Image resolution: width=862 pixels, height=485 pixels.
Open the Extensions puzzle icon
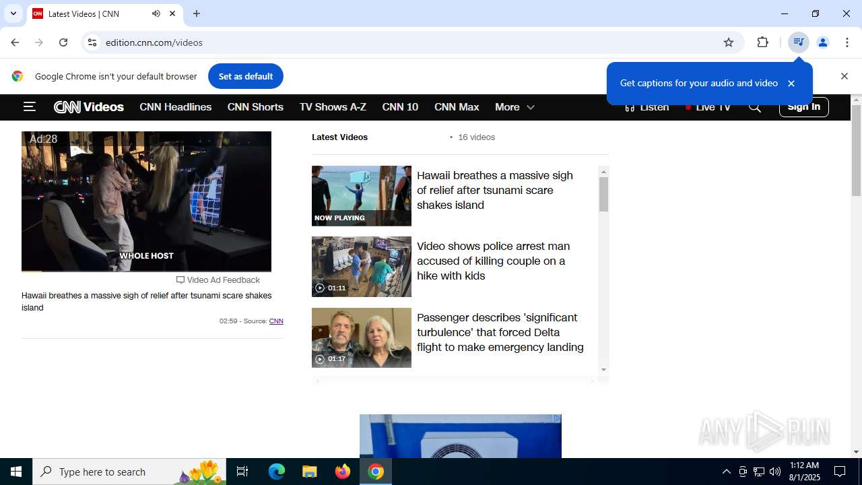763,42
